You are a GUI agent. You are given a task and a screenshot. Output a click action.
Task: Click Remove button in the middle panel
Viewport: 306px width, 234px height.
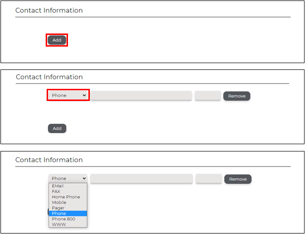[x=237, y=96]
